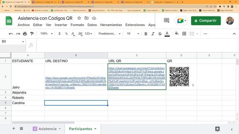
Task: Open the Archivo menu
Action: (x=24, y=25)
